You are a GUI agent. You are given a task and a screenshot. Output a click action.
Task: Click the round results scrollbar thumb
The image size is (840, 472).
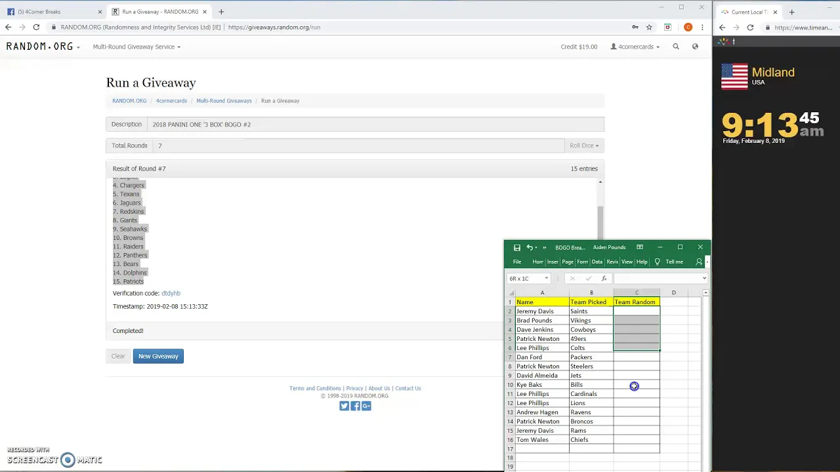(600, 222)
